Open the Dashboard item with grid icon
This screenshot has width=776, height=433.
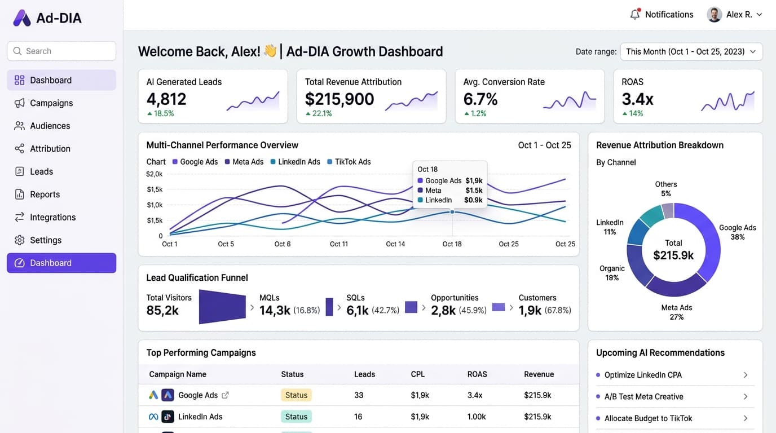point(61,80)
